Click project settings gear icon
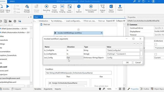This screenshot has width=164, height=92. pos(15,21)
